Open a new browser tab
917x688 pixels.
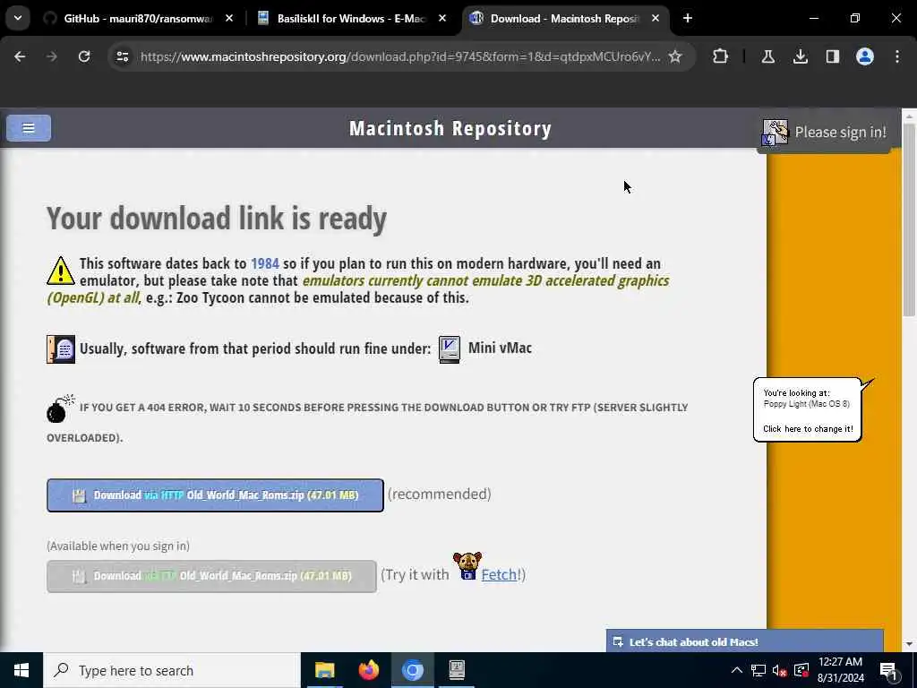point(688,19)
